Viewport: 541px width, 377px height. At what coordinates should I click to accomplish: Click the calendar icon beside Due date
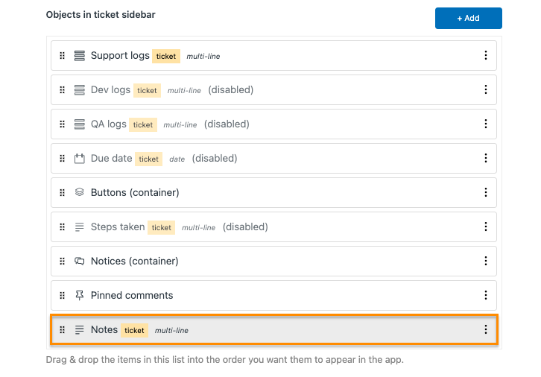pos(79,158)
